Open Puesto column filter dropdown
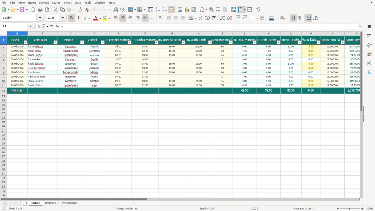 (x=82, y=42)
